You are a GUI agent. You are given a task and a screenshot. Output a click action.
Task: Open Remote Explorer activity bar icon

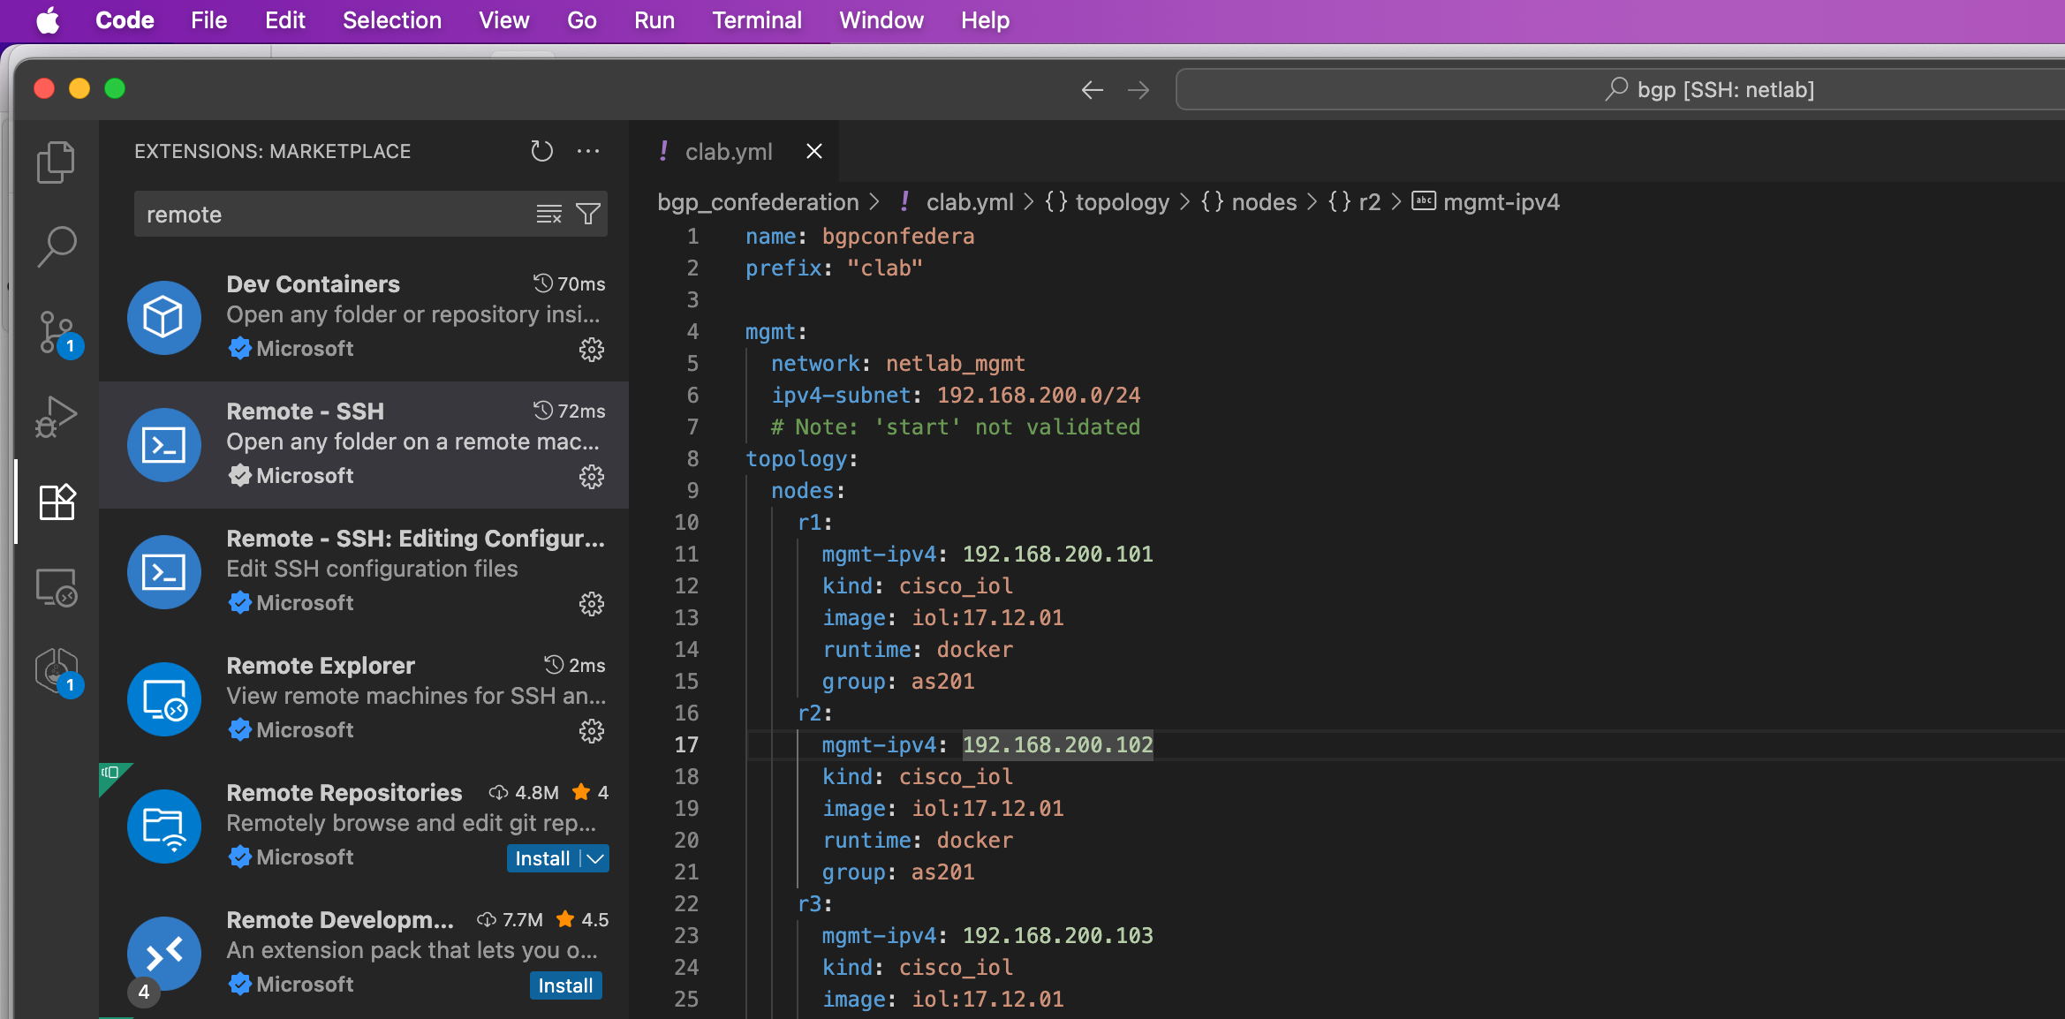pyautogui.click(x=57, y=587)
